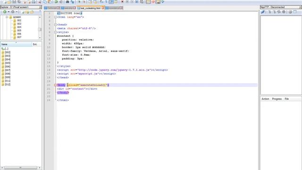Sort by the Name column header
The height and width of the screenshot is (170, 302).
click(16, 44)
